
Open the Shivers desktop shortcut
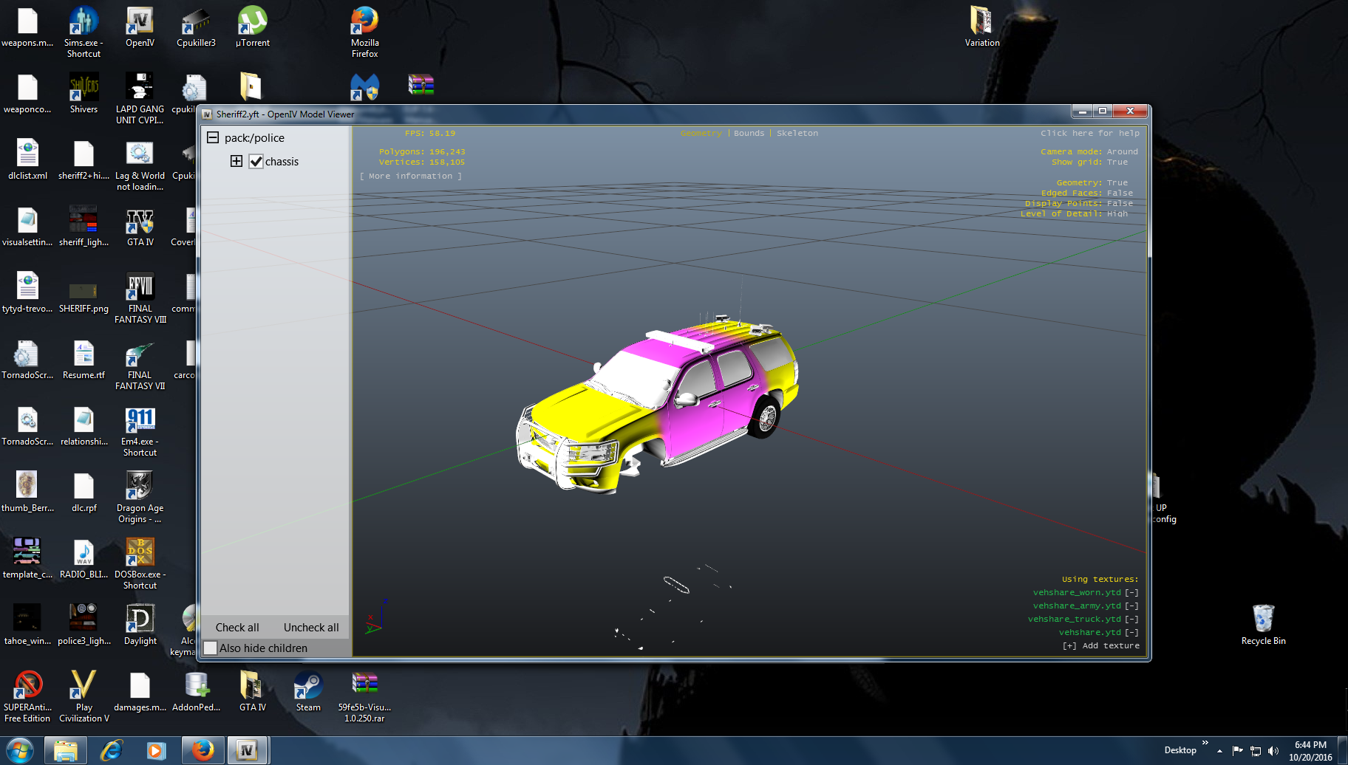tap(84, 93)
